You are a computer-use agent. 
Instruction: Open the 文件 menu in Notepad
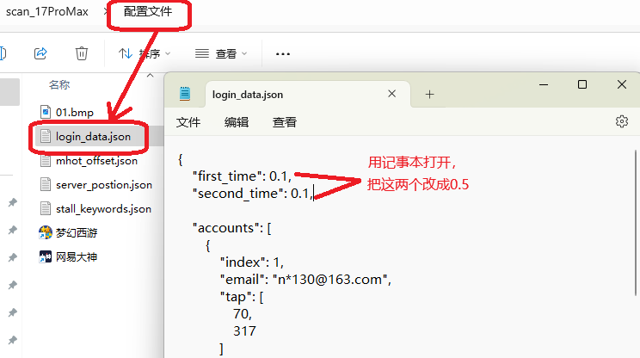[x=188, y=122]
